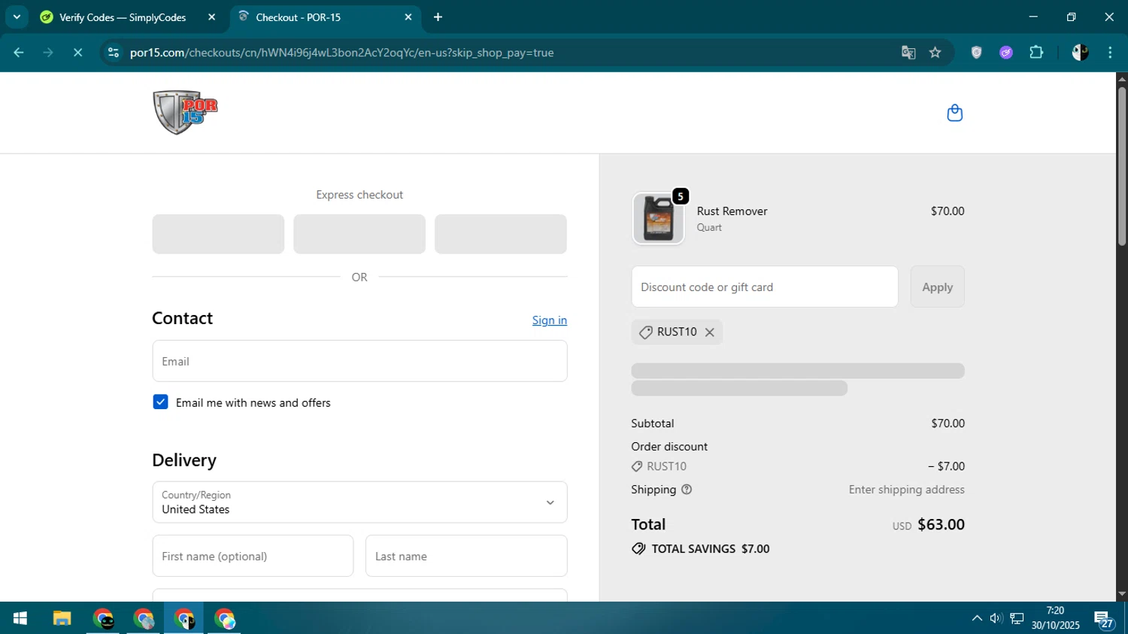Remove the RUST10 discount code tag
The height and width of the screenshot is (634, 1128).
coord(709,332)
